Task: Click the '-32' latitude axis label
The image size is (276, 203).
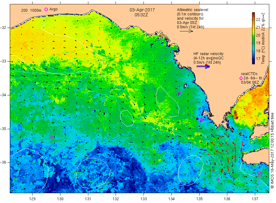Action: point(3,28)
